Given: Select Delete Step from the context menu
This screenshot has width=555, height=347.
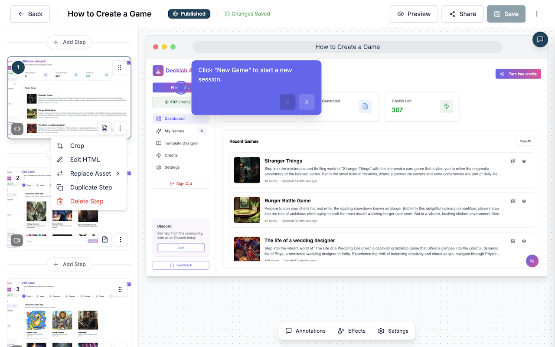Looking at the screenshot, I should pos(87,201).
